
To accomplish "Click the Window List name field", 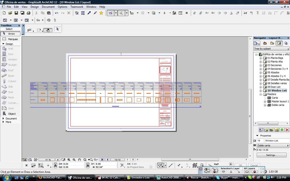I will [x=276, y=141].
